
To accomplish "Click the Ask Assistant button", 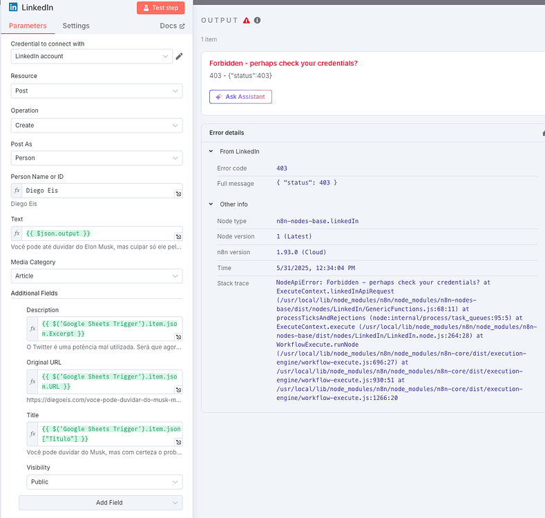I will click(x=240, y=97).
